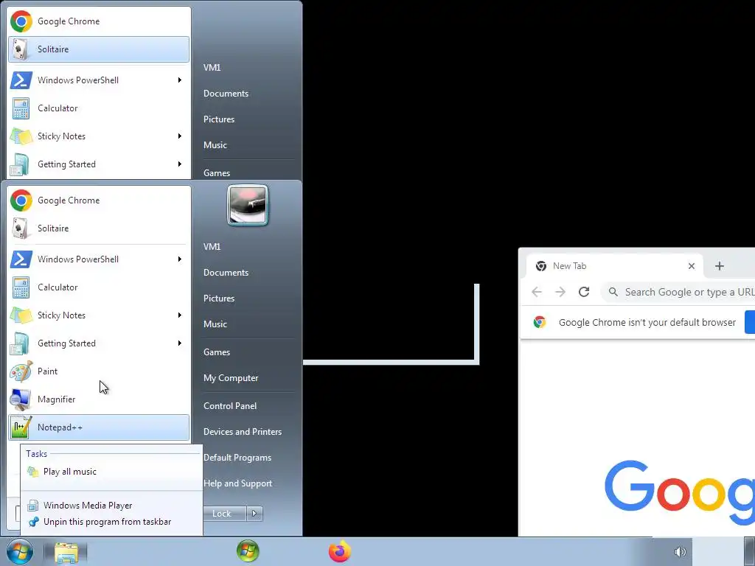Open Google Chrome in the topmost menu copy

99,21
